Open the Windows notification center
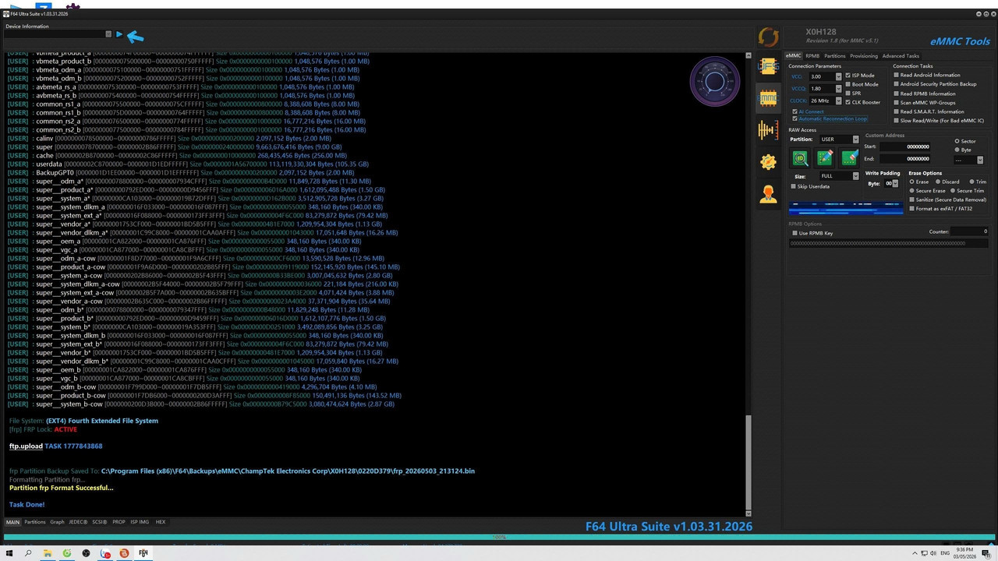 (985, 553)
